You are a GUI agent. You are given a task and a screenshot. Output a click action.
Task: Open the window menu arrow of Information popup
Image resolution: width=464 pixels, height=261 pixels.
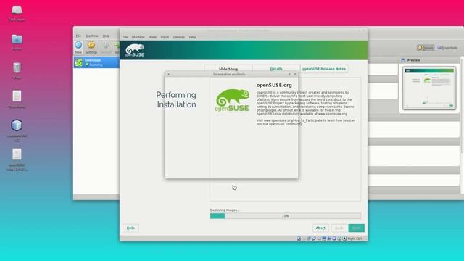pos(169,74)
